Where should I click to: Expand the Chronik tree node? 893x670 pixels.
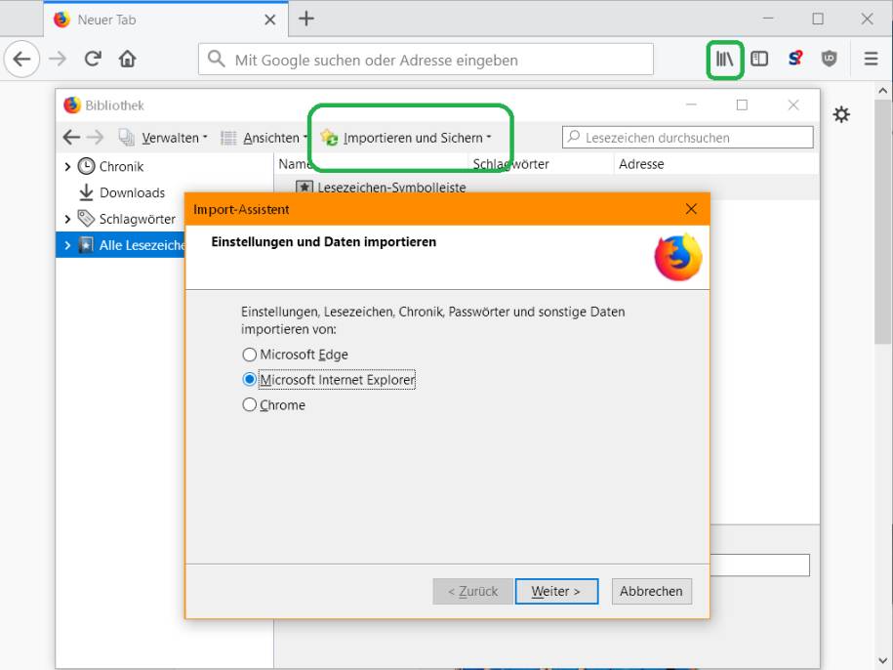pos(67,166)
